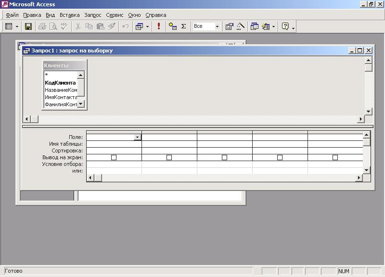Open the Запрос menu

93,15
